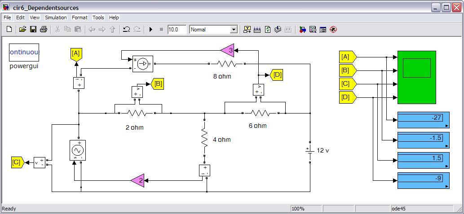Viewport: 464px width, 214px height.
Task: Open a model with the folder icon
Action: [x=22, y=30]
